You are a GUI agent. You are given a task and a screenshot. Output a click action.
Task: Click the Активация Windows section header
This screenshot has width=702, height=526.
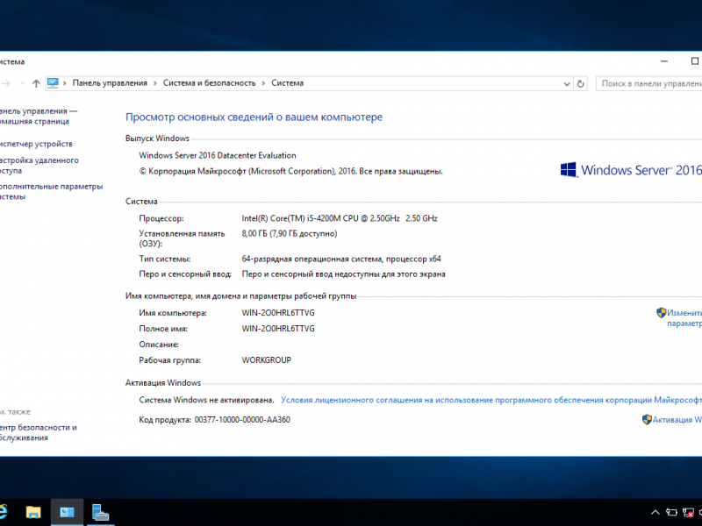click(163, 383)
